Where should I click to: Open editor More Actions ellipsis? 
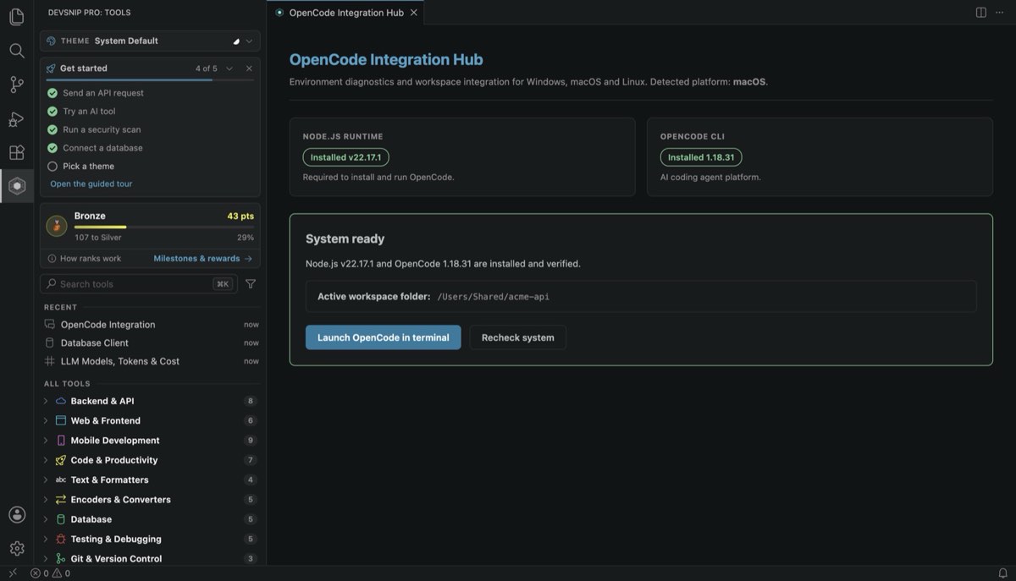(x=1001, y=13)
